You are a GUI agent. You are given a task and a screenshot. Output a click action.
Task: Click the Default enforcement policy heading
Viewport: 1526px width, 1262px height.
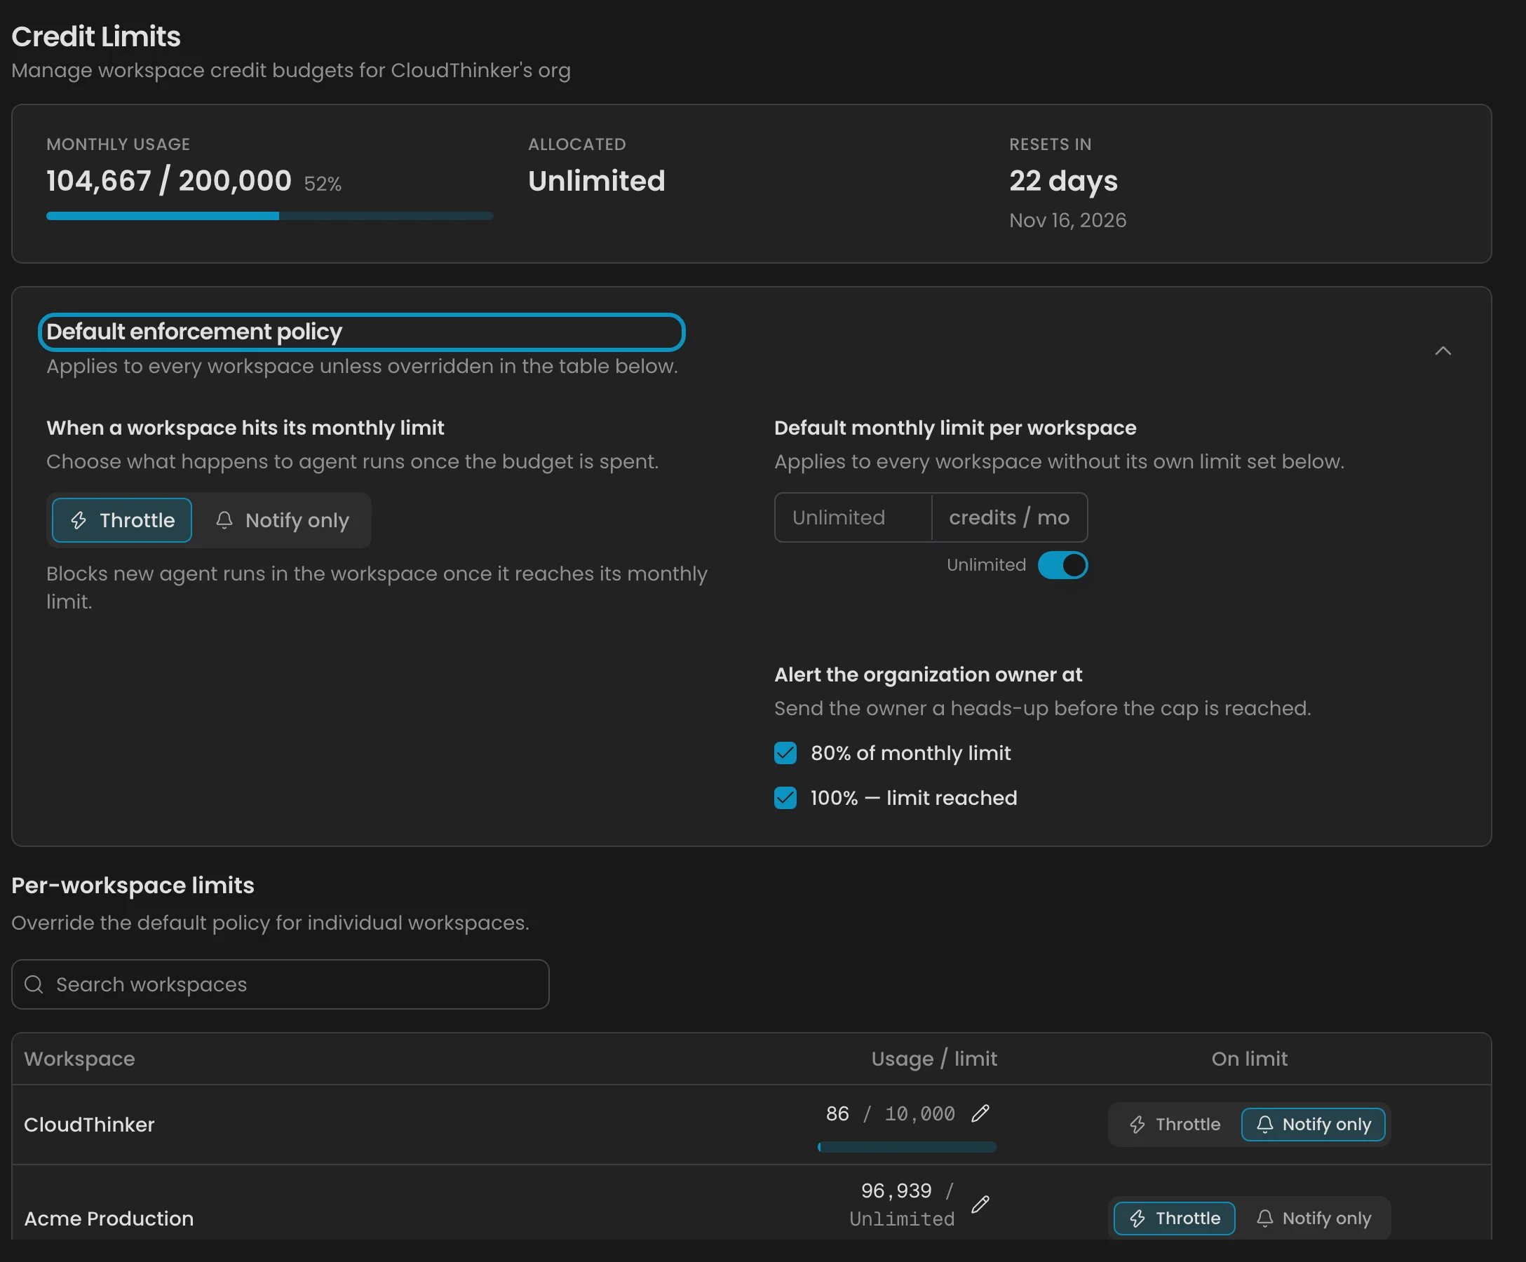pyautogui.click(x=194, y=332)
